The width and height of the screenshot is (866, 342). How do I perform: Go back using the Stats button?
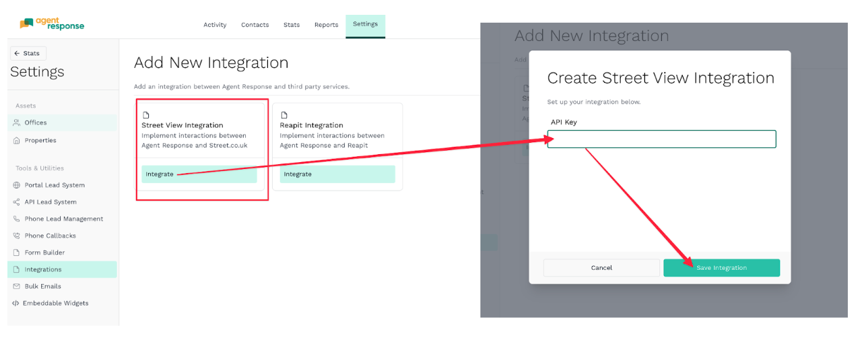28,53
